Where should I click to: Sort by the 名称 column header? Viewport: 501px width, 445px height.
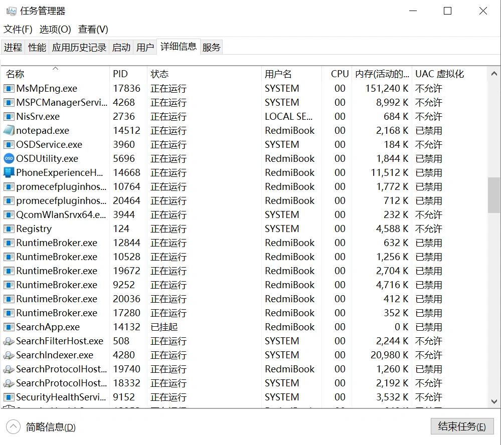tap(15, 74)
